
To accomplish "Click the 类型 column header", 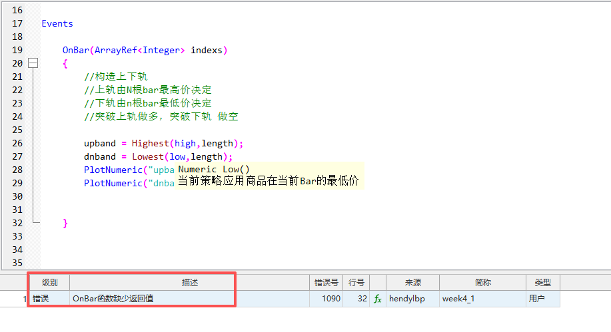I will [x=542, y=283].
